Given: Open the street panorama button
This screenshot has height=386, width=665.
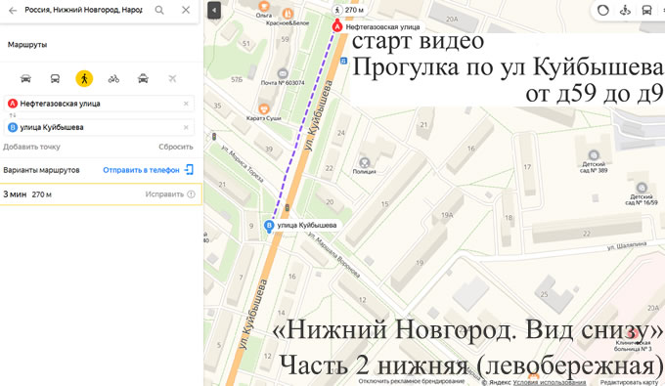Looking at the screenshot, I should click(625, 10).
